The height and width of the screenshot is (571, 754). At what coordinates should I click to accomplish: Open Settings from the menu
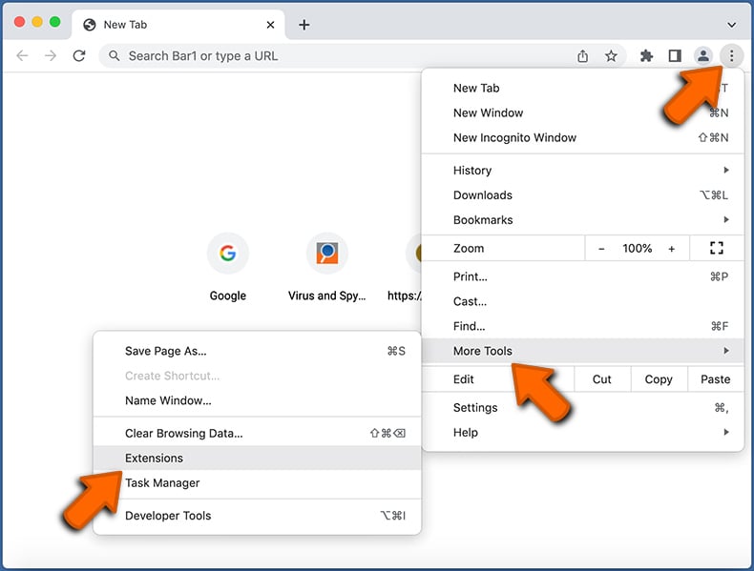pos(582,408)
